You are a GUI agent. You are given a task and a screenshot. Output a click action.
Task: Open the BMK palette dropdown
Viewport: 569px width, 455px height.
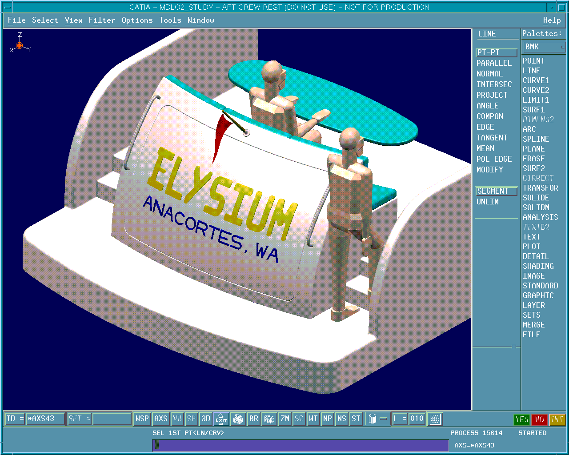545,47
